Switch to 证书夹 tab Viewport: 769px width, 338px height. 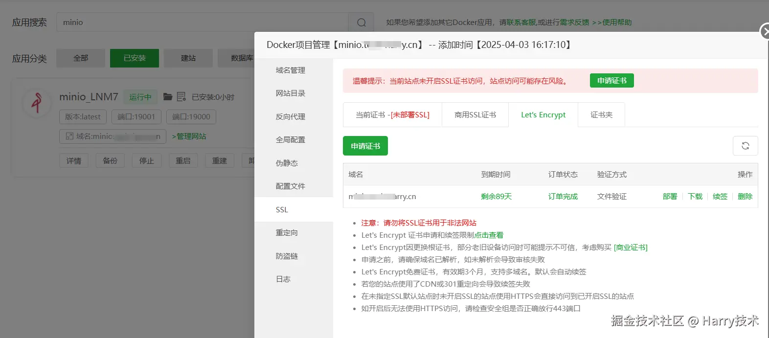click(601, 115)
